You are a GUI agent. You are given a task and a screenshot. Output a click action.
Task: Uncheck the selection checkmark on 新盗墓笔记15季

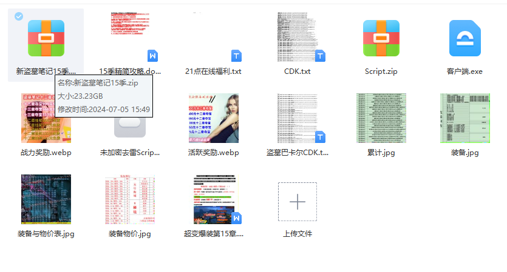tap(19, 16)
